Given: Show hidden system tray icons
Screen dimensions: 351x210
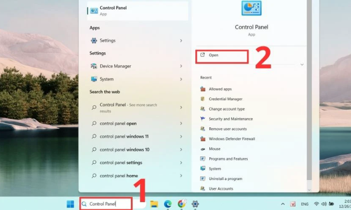Looking at the screenshot, I should click(282, 204).
